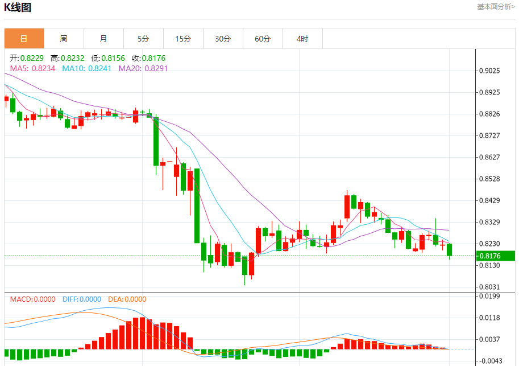Viewport: 519px width, 366px height.
Task: Switch to the 月 monthly tab
Action: 103,39
